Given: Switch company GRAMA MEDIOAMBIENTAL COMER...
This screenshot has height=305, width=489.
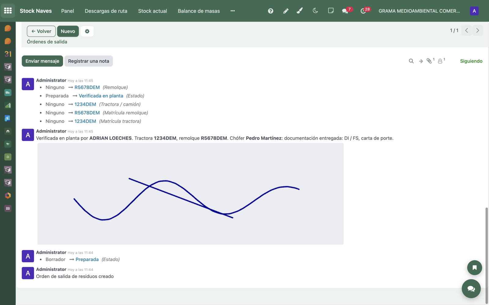Looking at the screenshot, I should (x=419, y=11).
